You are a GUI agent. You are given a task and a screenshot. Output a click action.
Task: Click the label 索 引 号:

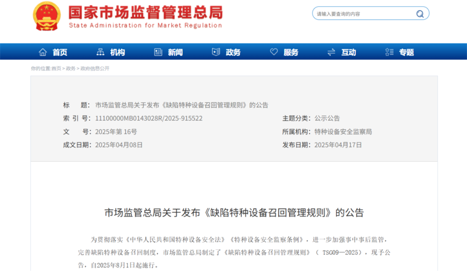[77, 118]
